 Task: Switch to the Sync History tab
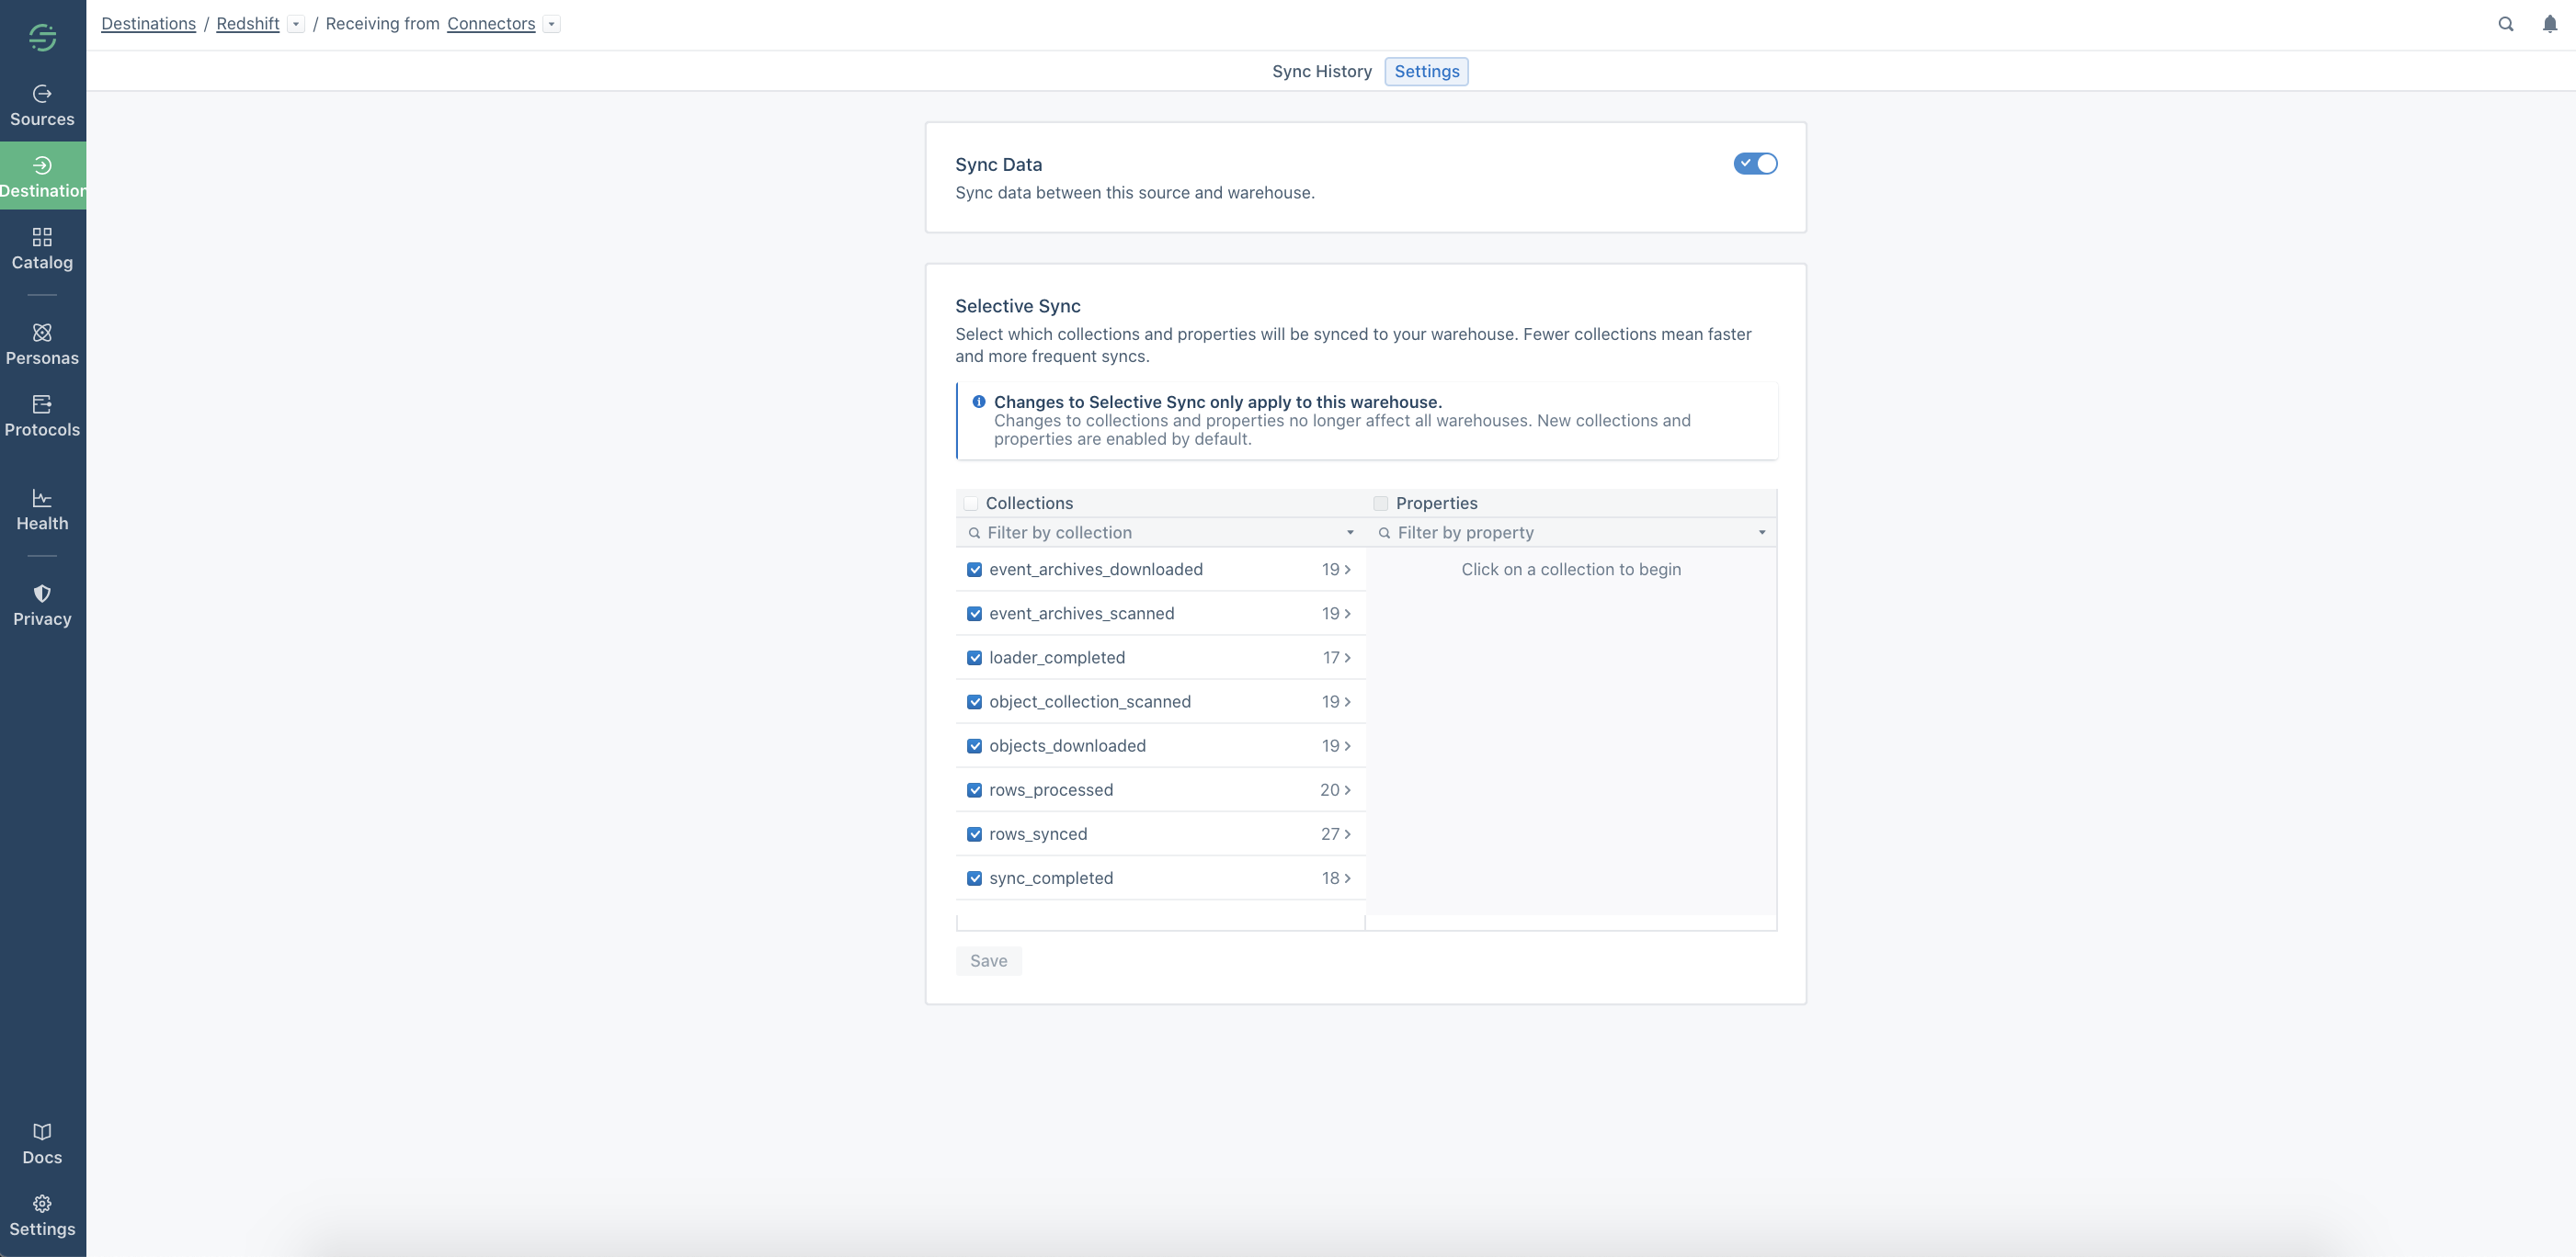pos(1321,72)
